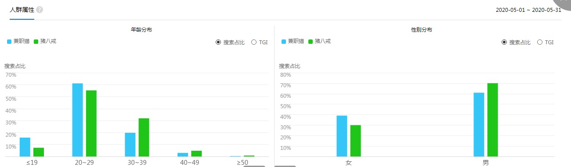The height and width of the screenshot is (167, 571).
Task: Select 搜索占比 radio in gender distribution chart
Action: coord(516,42)
